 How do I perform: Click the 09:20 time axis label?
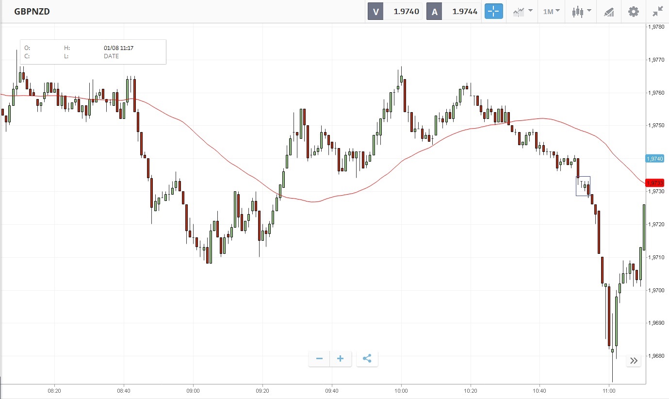pos(262,391)
